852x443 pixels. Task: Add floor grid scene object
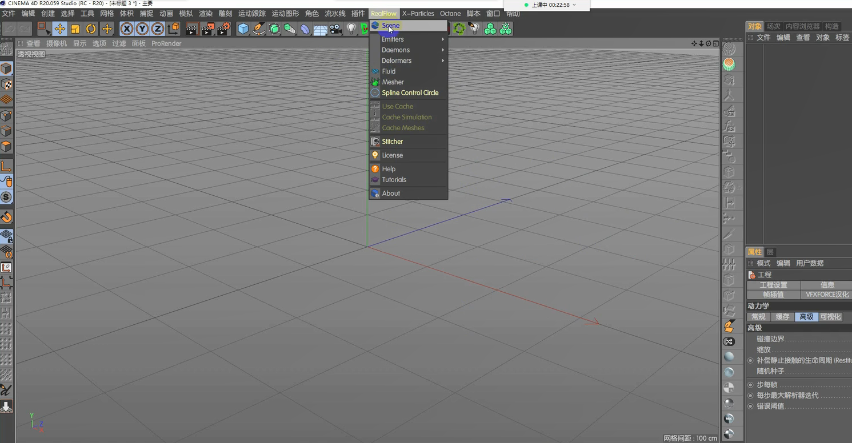[x=321, y=29]
